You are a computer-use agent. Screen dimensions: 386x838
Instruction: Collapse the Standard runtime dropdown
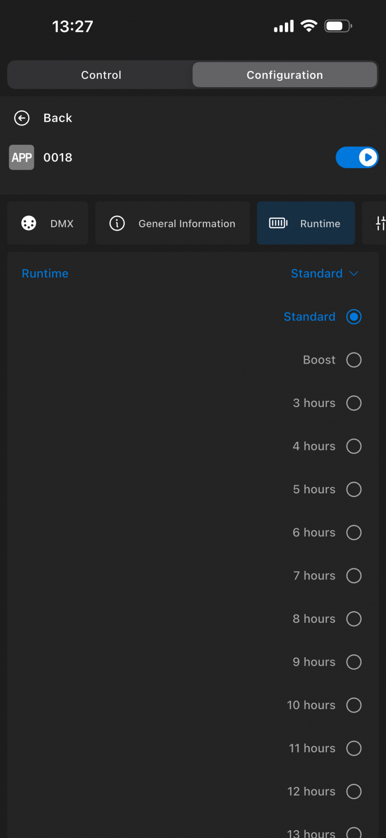(324, 274)
